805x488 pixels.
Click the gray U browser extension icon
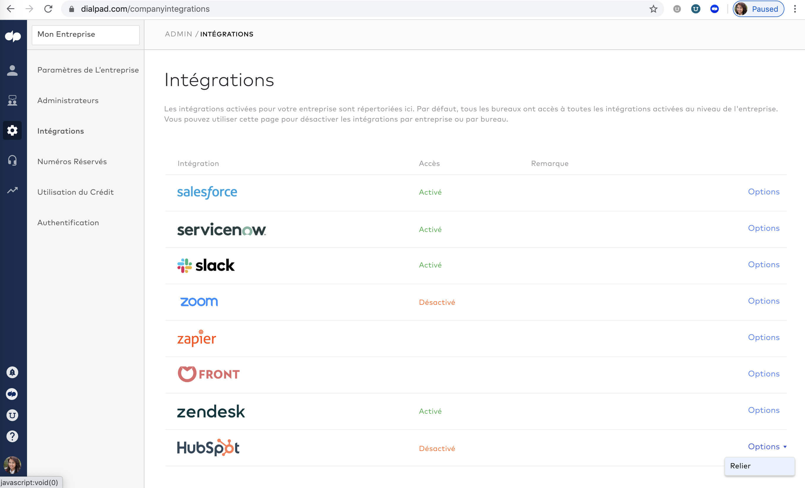pyautogui.click(x=677, y=9)
